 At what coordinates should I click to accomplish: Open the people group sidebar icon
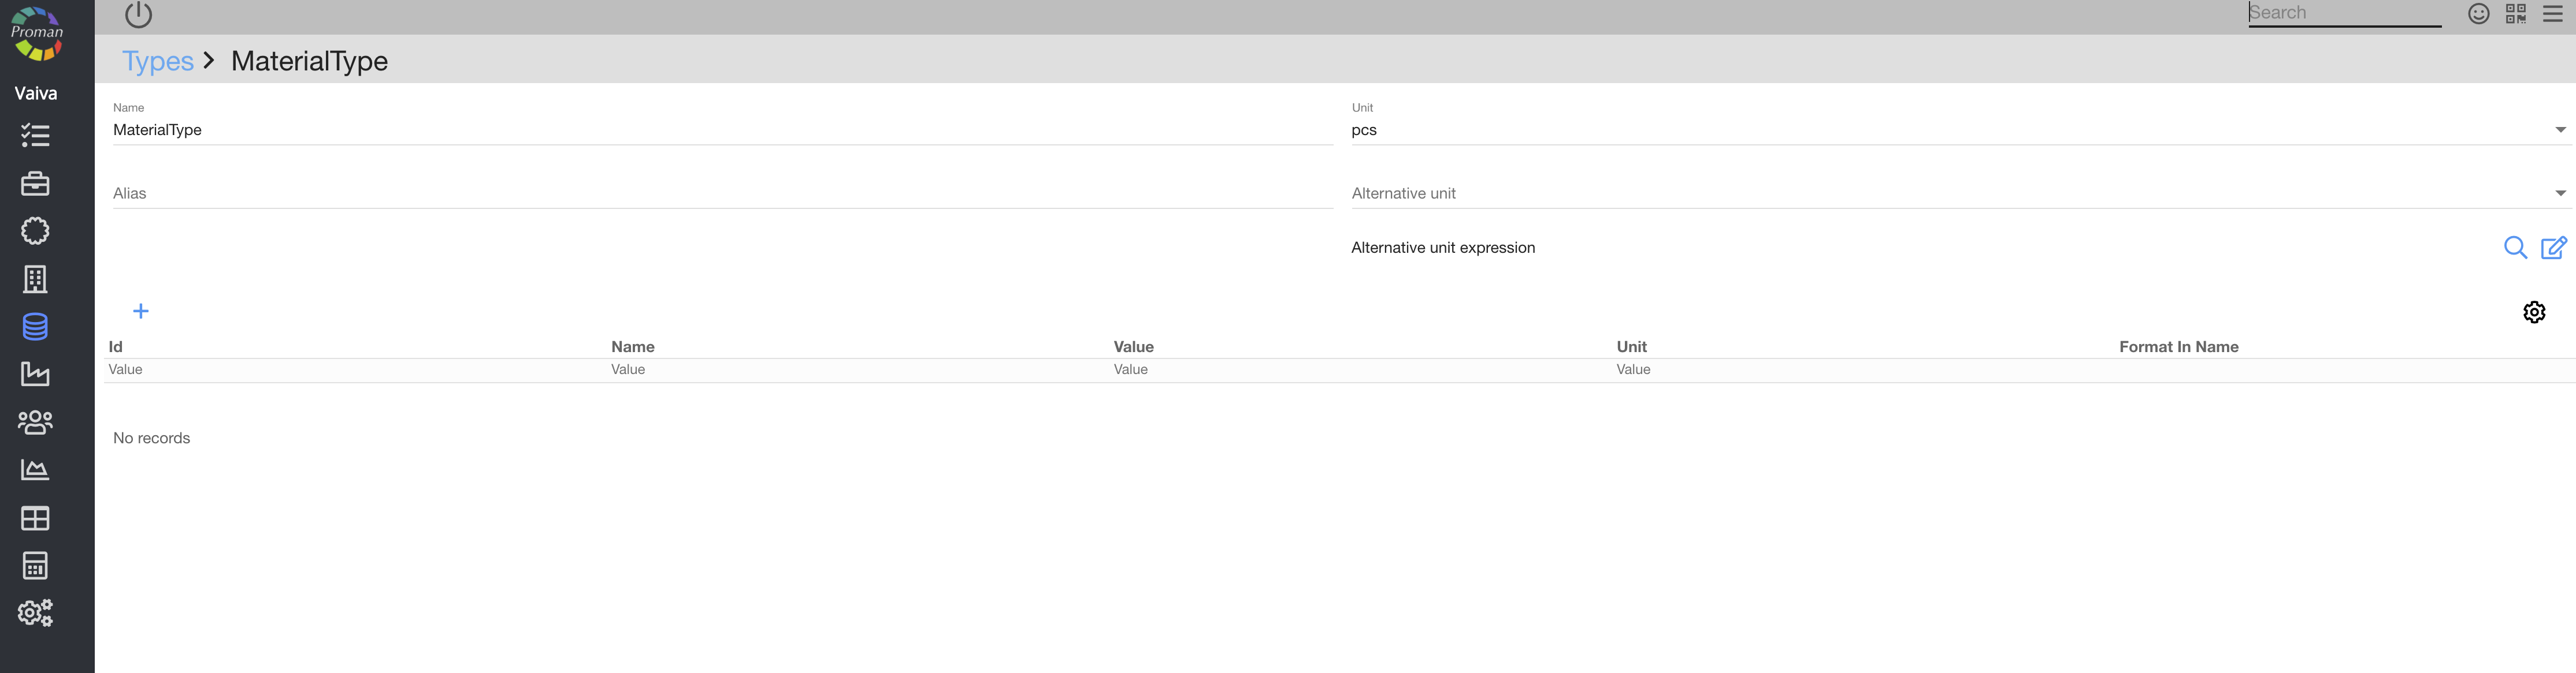pos(35,423)
